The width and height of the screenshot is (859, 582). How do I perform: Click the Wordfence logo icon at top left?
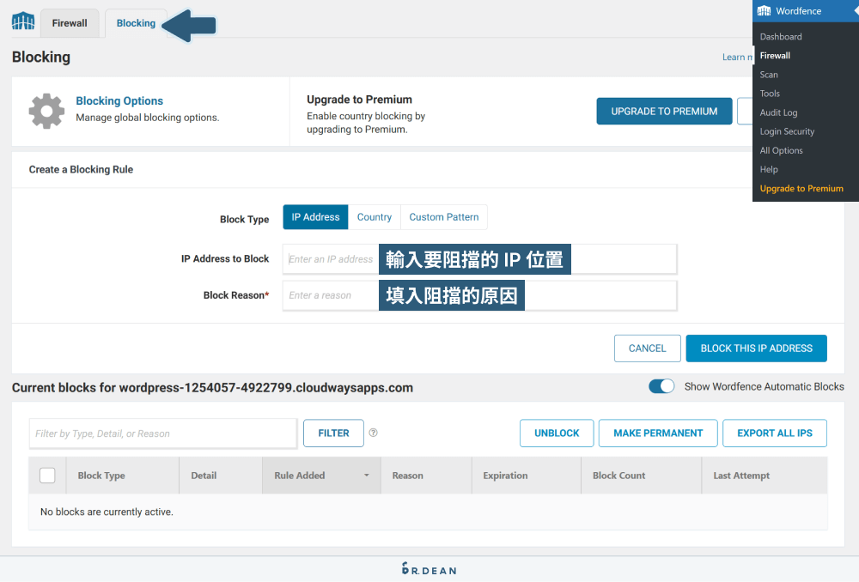21,22
